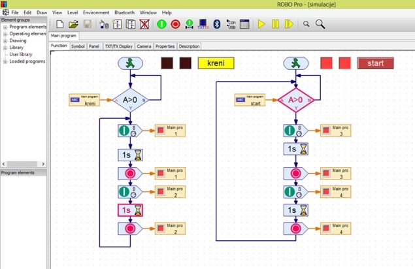Select the green-man start element above kreni flow
The image size is (415, 269).
(130, 63)
